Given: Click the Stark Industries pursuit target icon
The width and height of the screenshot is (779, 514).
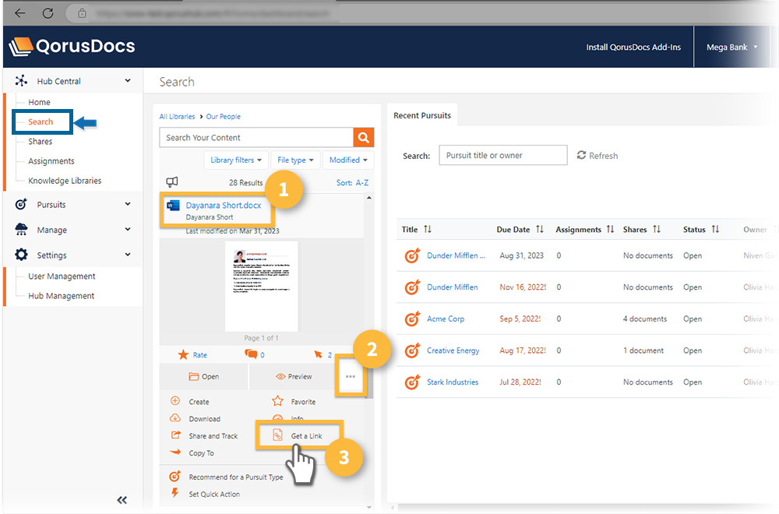Looking at the screenshot, I should pyautogui.click(x=412, y=382).
